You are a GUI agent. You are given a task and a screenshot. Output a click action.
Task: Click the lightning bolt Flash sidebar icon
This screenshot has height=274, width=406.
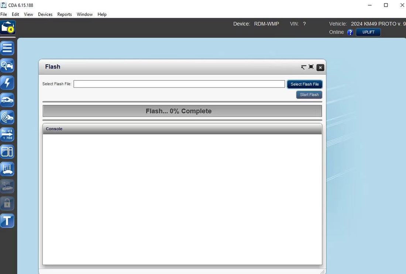7,83
